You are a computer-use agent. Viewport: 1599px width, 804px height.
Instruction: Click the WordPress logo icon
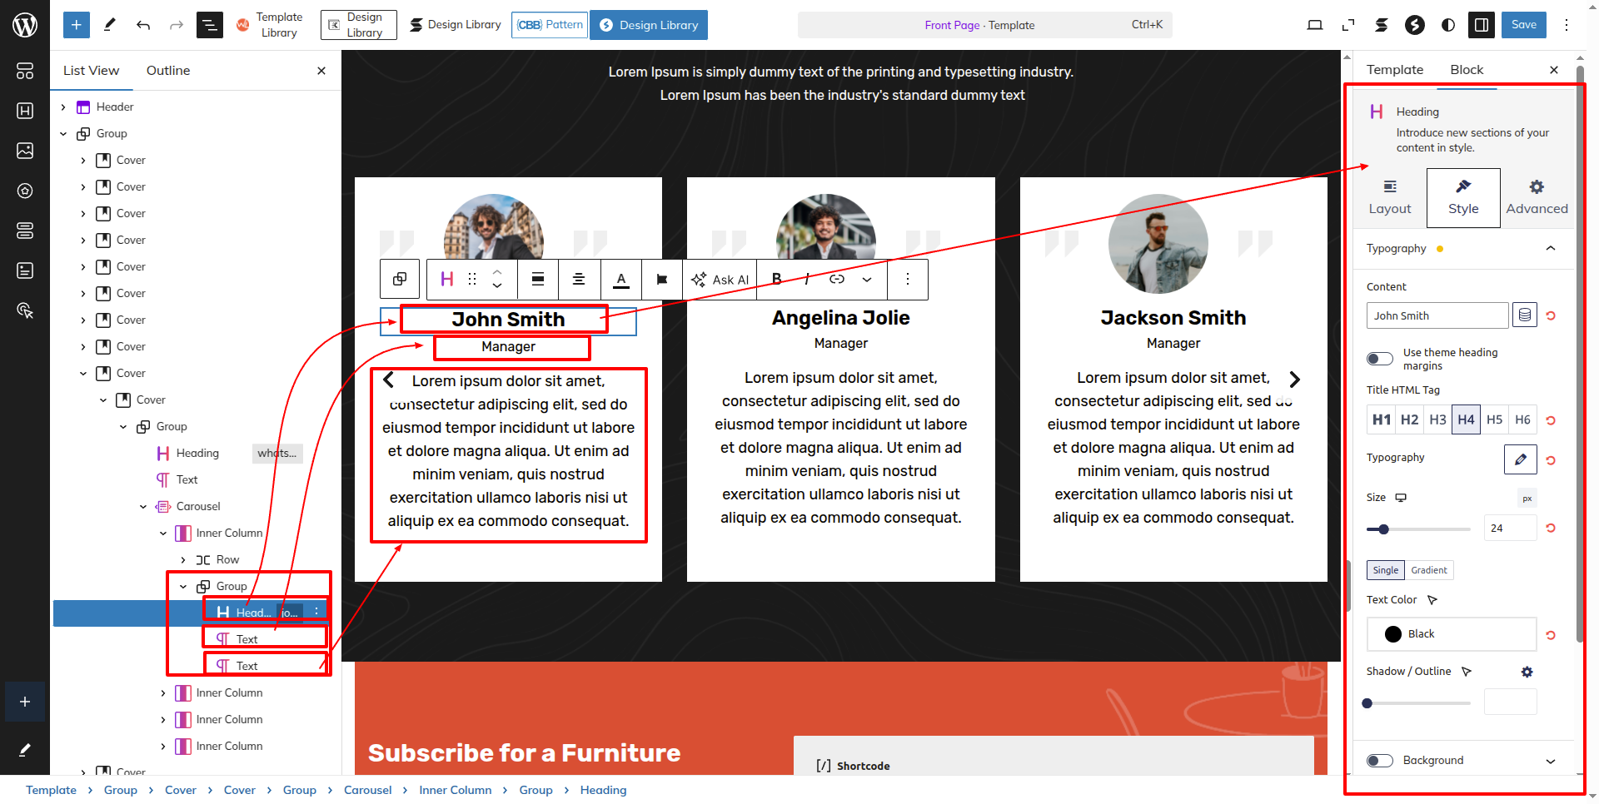coord(25,25)
